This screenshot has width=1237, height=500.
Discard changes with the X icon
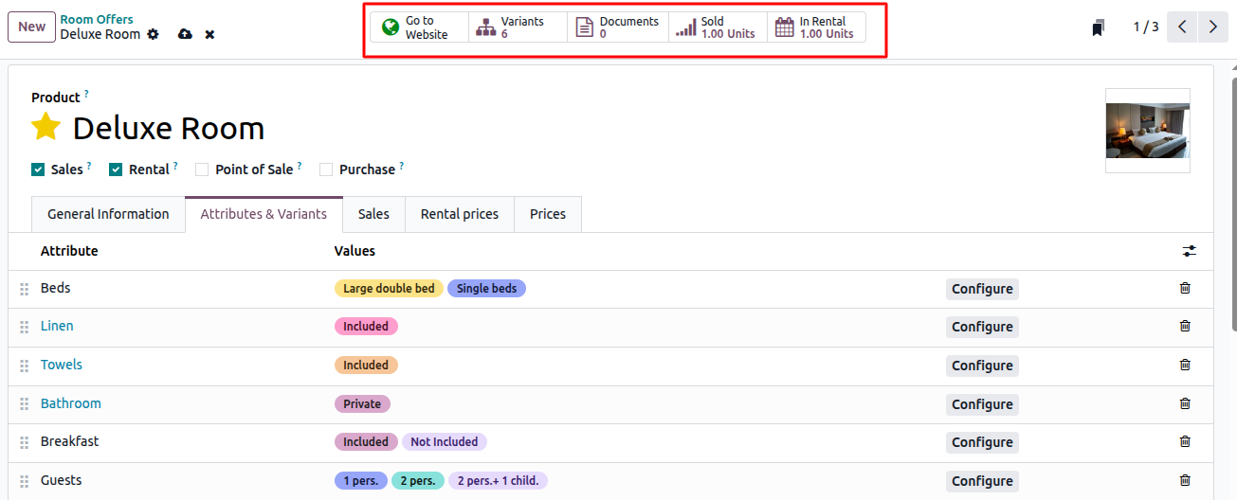[209, 34]
